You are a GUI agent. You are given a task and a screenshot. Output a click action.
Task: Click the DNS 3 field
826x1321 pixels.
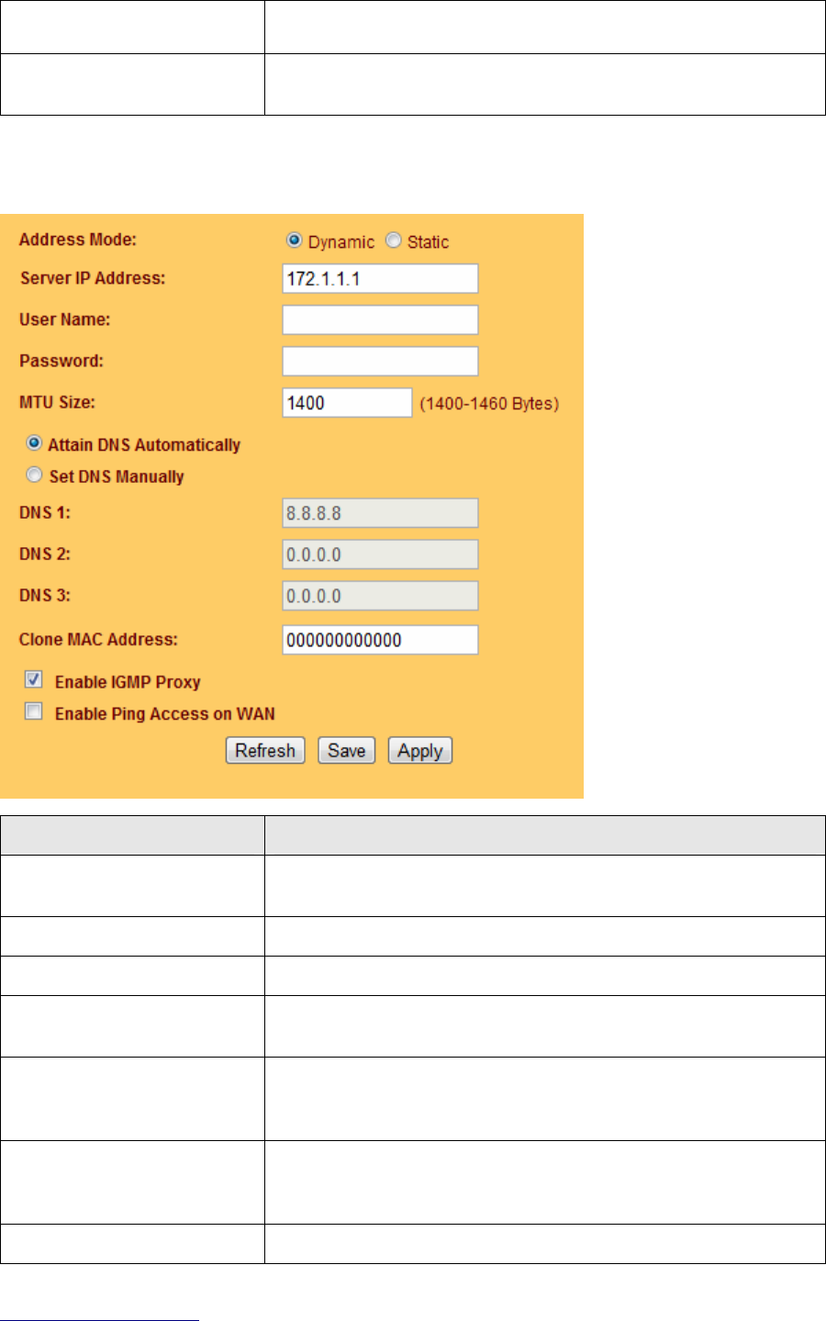380,596
